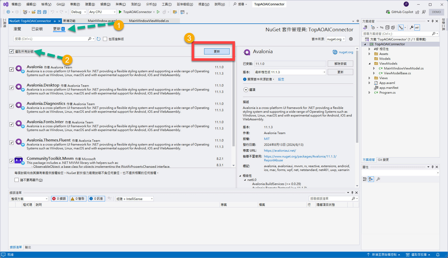Collapse the ViewModels folder node
Viewport: 448px width, 258px height.
coord(369,64)
